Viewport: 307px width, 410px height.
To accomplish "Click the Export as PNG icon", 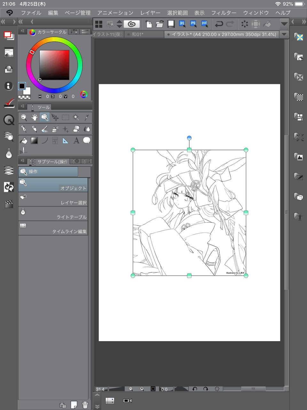I will 193,24.
